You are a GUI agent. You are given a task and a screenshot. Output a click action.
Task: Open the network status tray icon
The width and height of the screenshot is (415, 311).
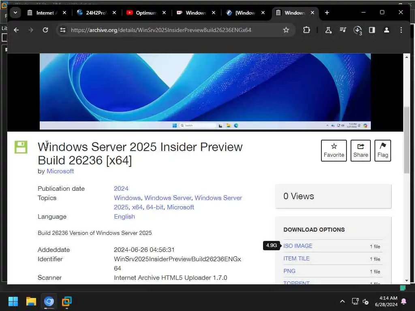click(x=355, y=301)
